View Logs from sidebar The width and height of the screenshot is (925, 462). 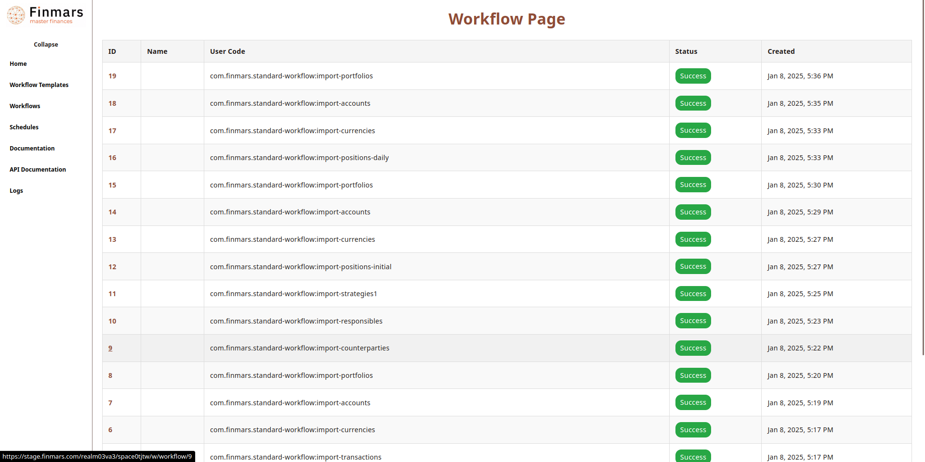pyautogui.click(x=16, y=191)
